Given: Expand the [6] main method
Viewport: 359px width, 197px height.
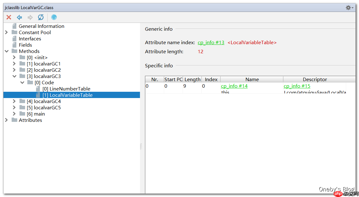Looking at the screenshot, I should tap(14, 114).
